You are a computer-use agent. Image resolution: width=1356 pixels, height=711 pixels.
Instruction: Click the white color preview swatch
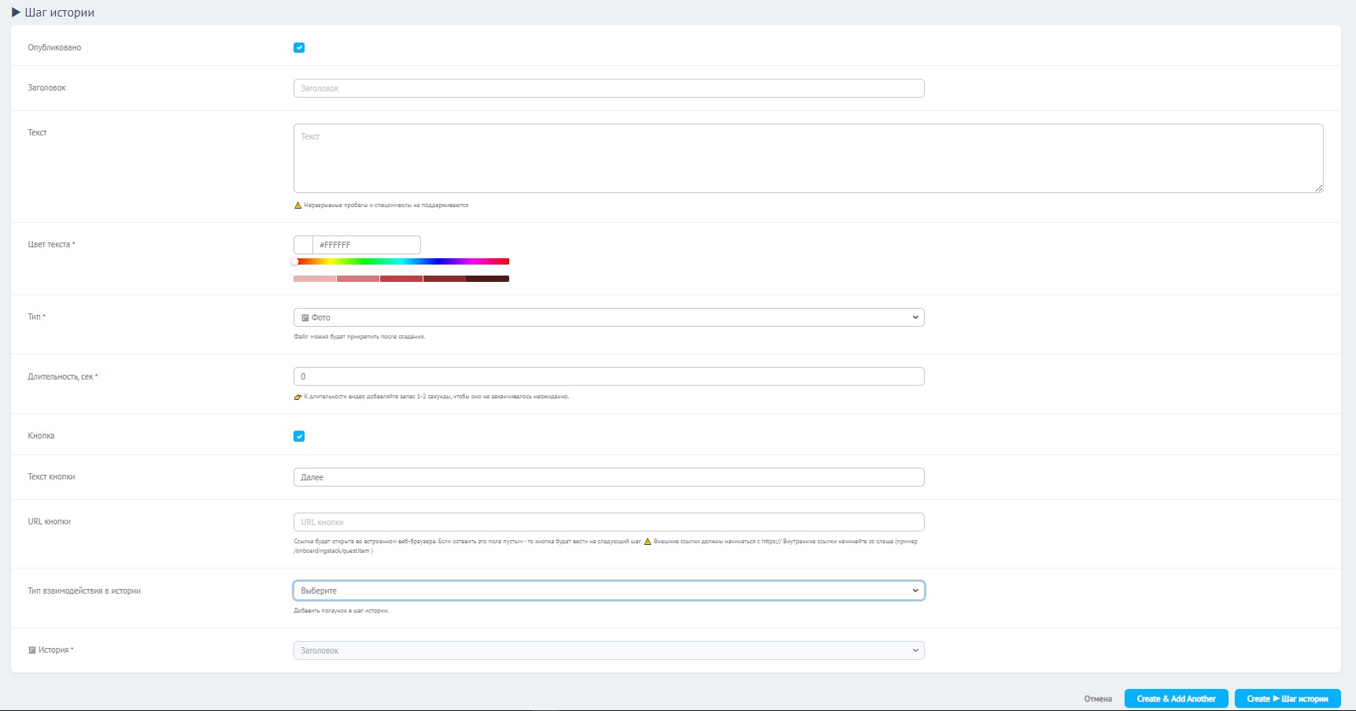click(304, 245)
